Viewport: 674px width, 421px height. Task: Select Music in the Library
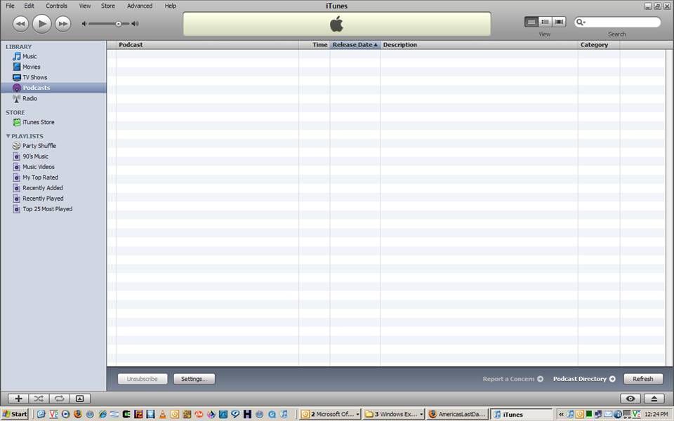point(54,56)
